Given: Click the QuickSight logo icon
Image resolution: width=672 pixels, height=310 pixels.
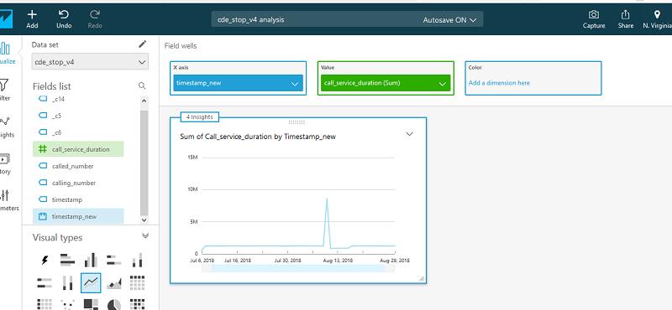Looking at the screenshot, I should 6,18.
